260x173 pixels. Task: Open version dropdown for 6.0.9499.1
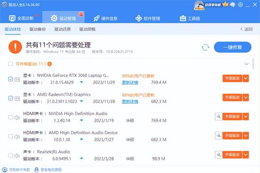coord(81,158)
